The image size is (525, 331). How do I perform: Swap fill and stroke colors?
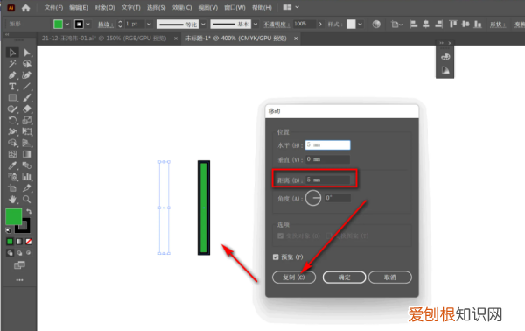[29, 211]
